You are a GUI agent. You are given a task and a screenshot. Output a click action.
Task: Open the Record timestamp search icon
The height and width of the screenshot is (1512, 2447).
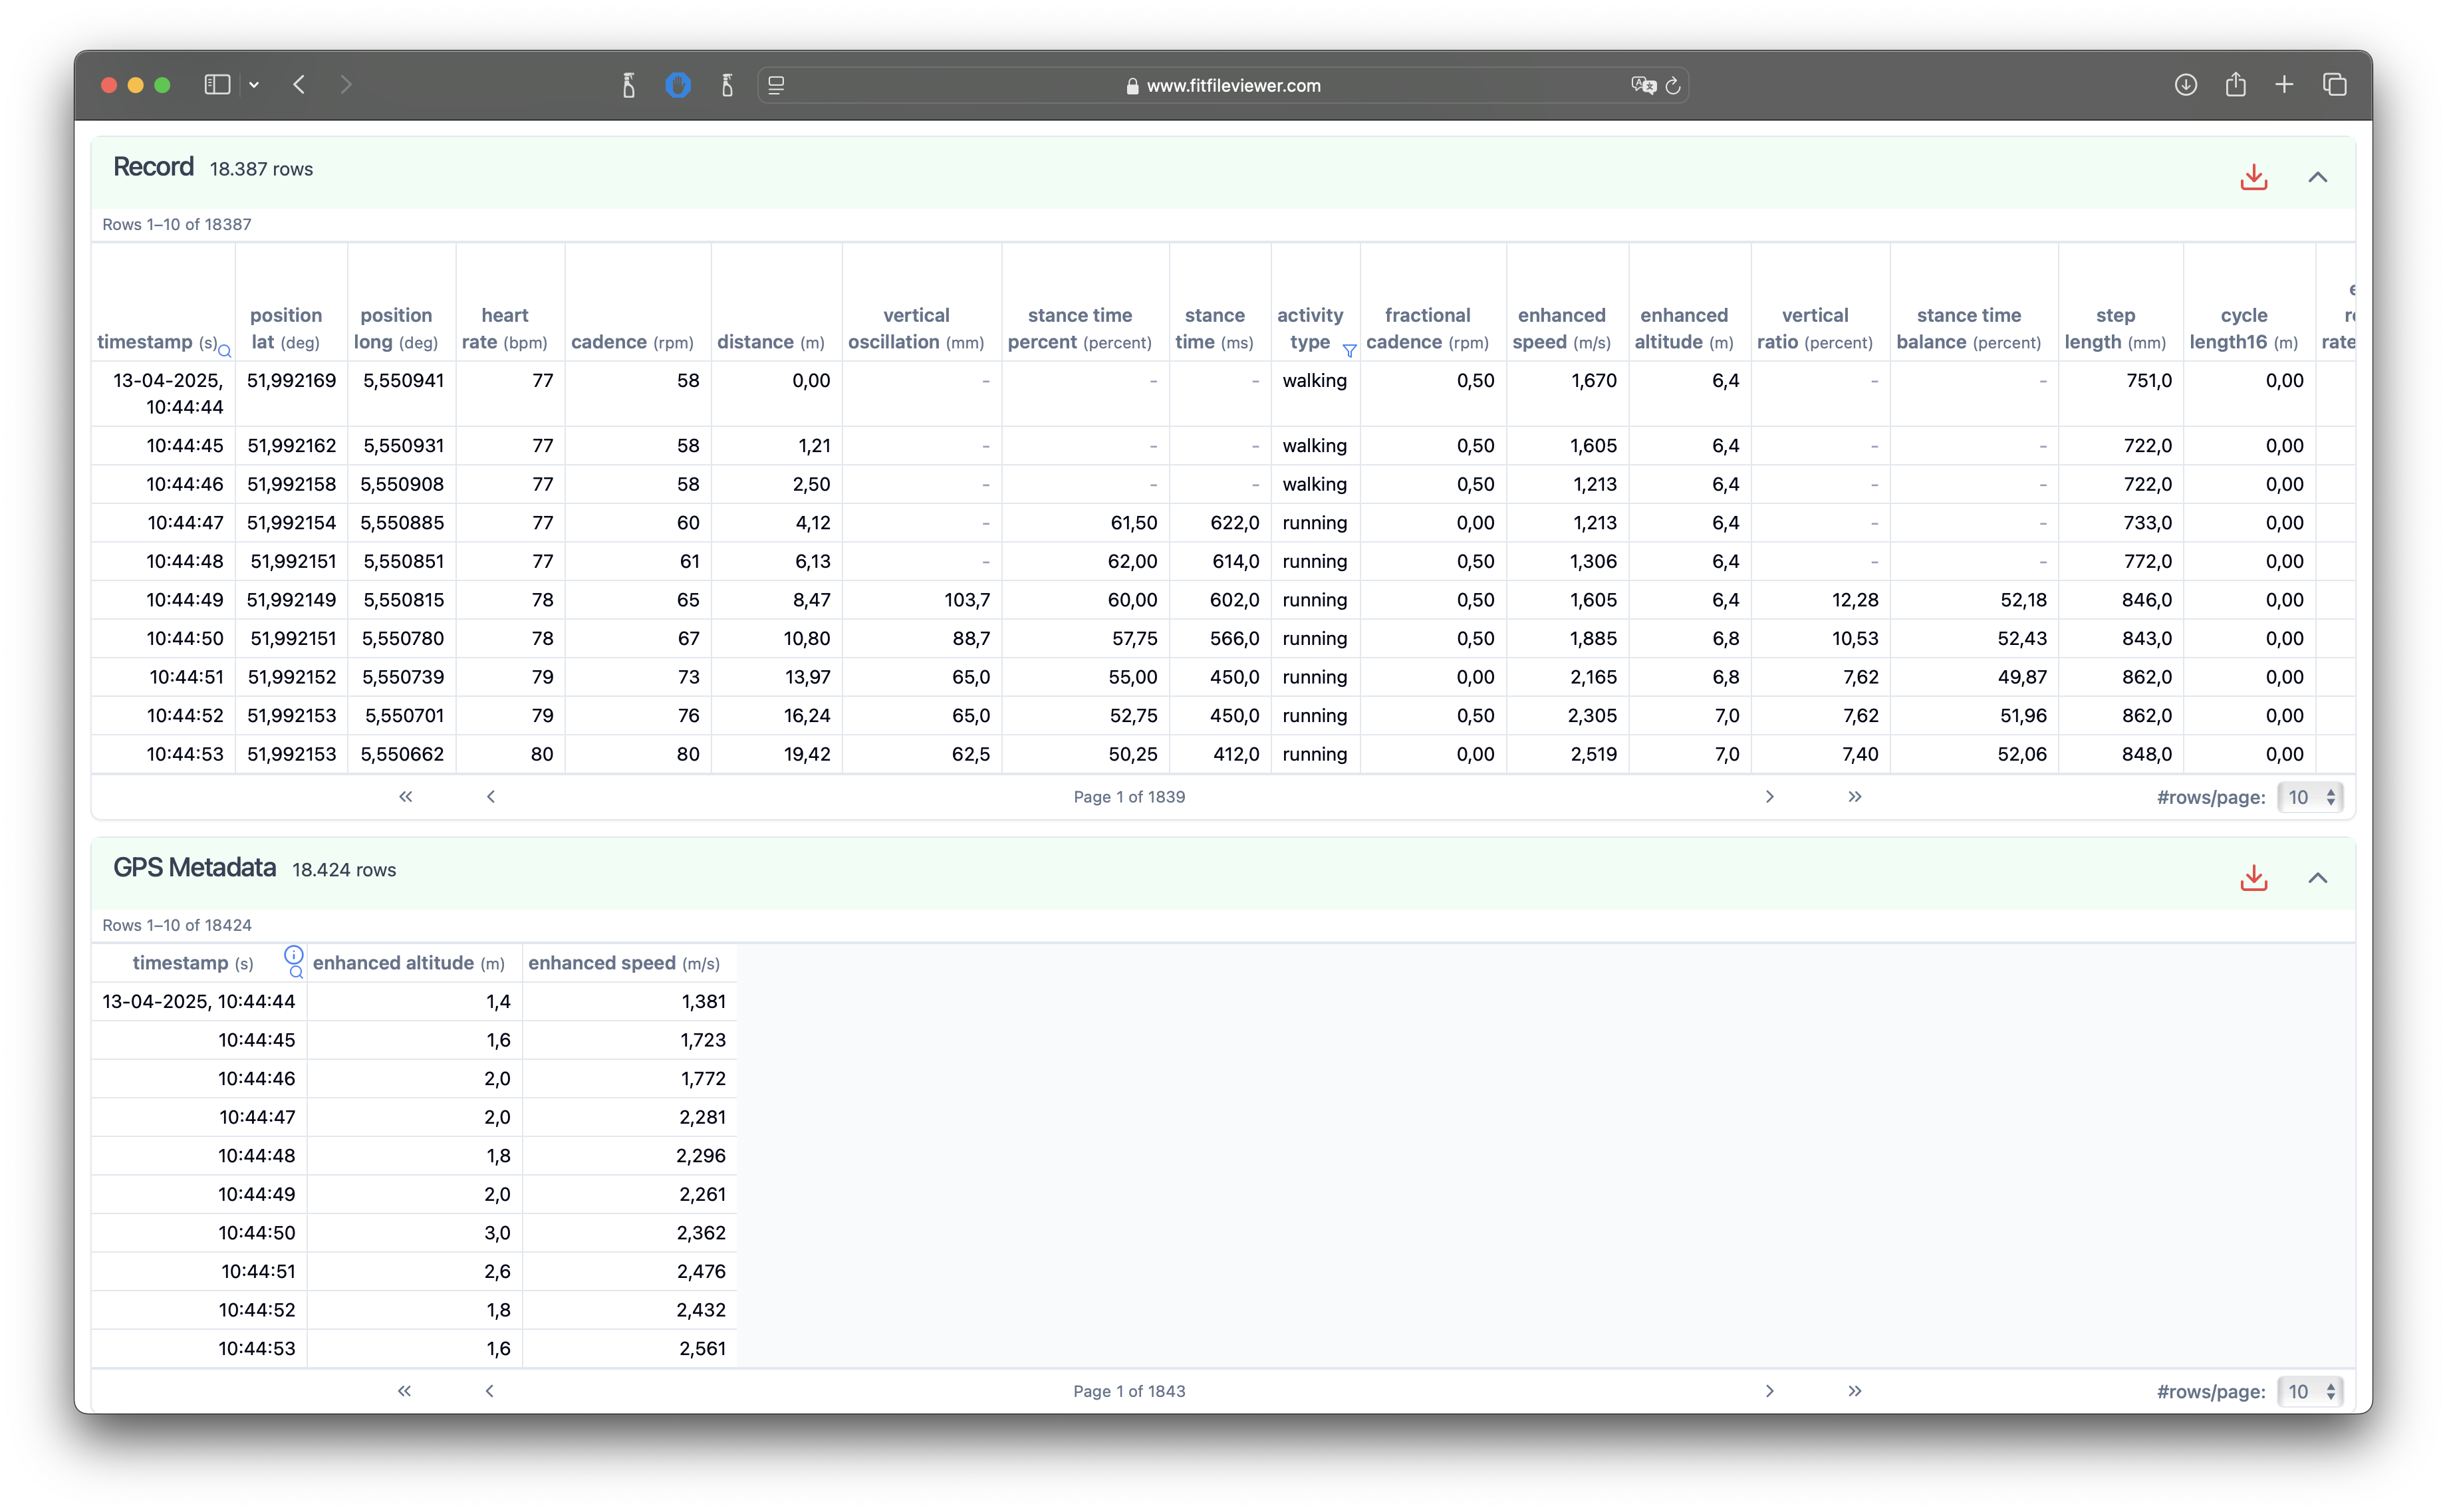[x=225, y=351]
